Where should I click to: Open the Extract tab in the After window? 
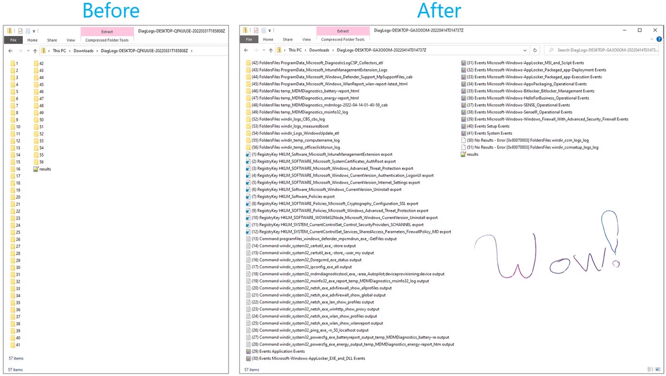pyautogui.click(x=343, y=31)
